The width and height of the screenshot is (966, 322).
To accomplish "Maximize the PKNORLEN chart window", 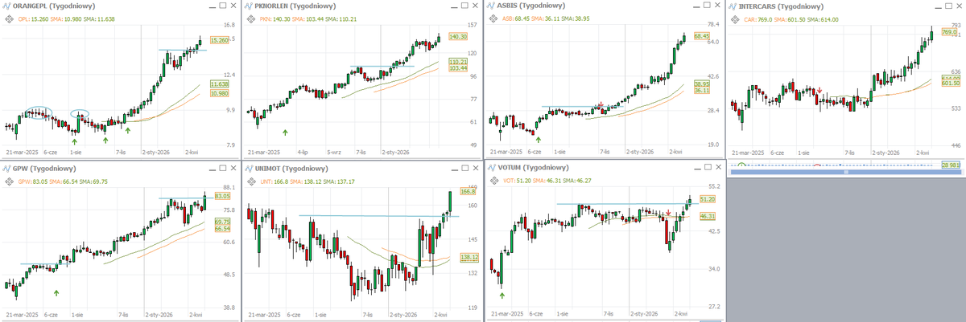I will click(465, 6).
